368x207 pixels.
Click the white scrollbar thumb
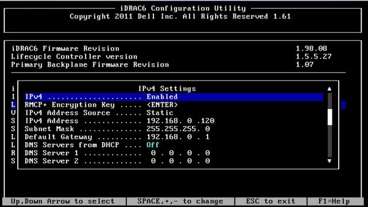pos(329,117)
